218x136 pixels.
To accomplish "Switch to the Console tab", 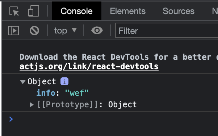I will pos(77,11).
